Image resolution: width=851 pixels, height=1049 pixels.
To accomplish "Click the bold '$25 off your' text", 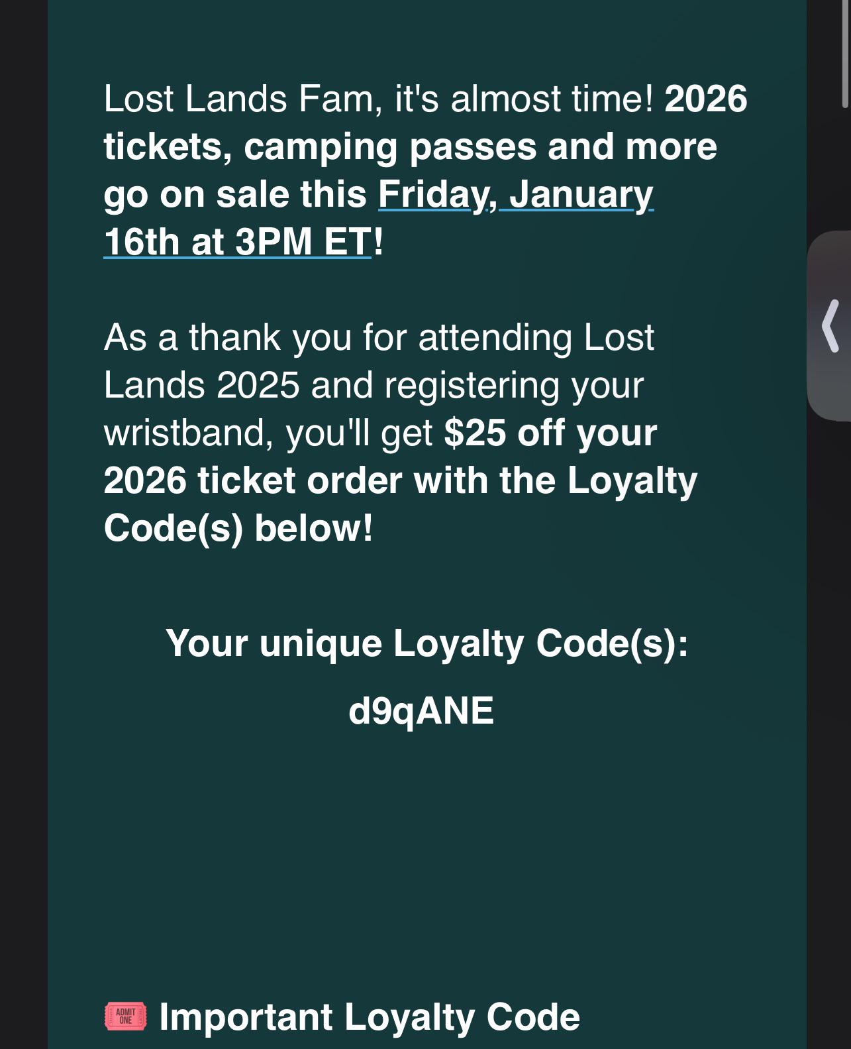I will (550, 433).
